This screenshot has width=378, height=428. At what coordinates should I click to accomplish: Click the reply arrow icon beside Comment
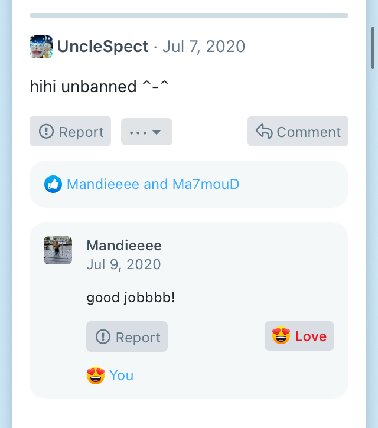click(x=264, y=131)
